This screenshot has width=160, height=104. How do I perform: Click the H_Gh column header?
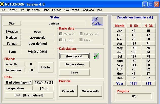pos(134,26)
